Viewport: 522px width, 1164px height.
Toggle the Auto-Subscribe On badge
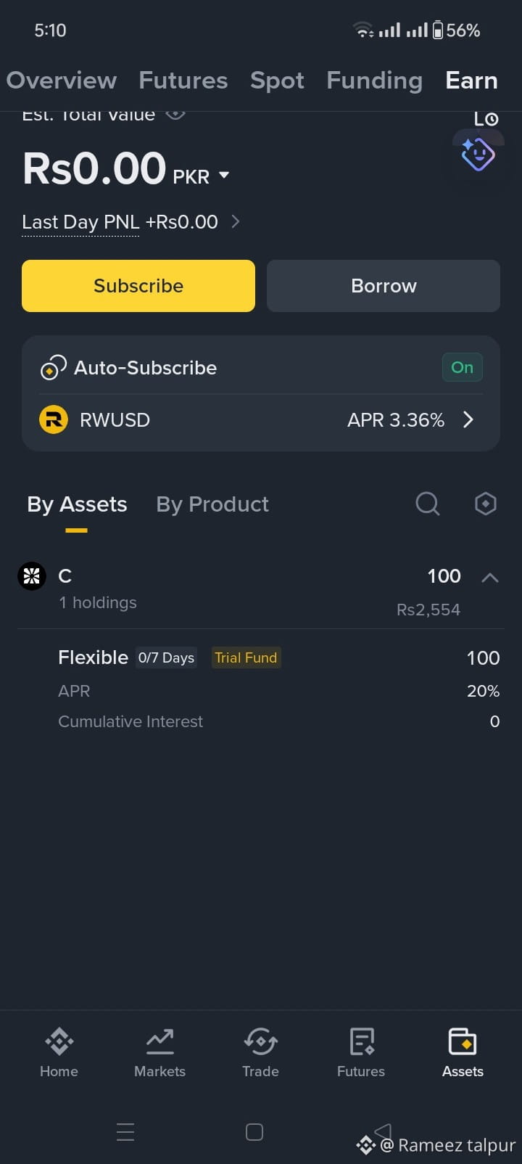point(462,367)
